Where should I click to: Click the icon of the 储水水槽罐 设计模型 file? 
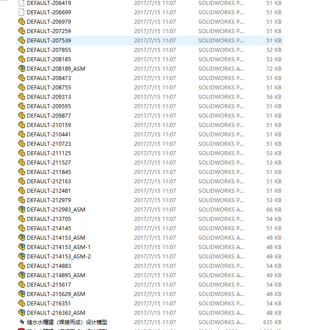pyautogui.click(x=22, y=322)
